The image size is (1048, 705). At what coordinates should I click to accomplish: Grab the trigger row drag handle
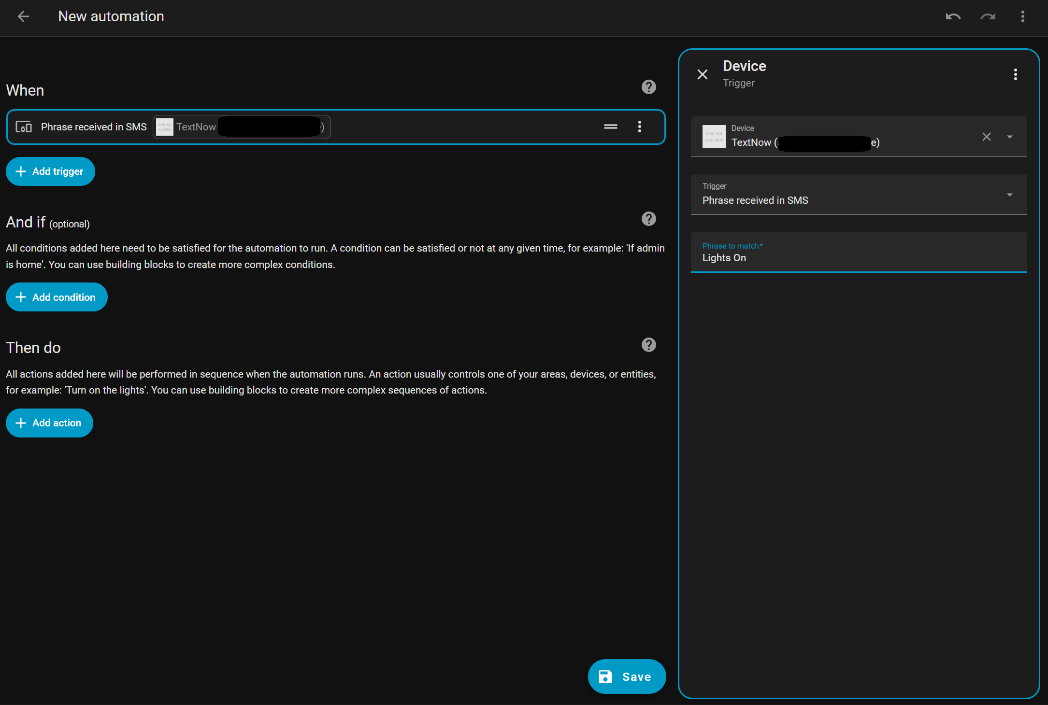click(x=611, y=127)
